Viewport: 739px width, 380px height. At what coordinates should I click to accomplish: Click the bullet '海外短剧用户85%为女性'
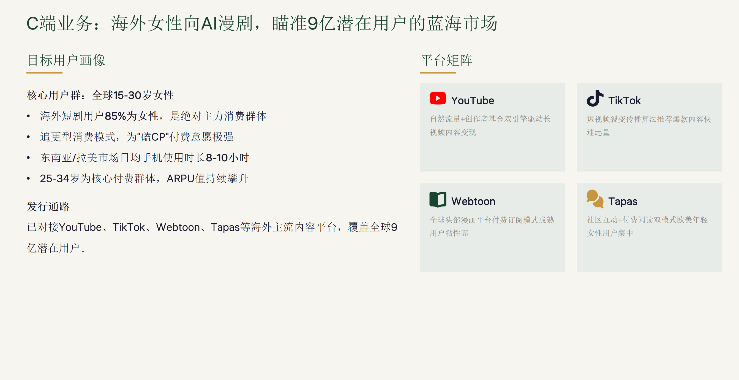point(153,116)
